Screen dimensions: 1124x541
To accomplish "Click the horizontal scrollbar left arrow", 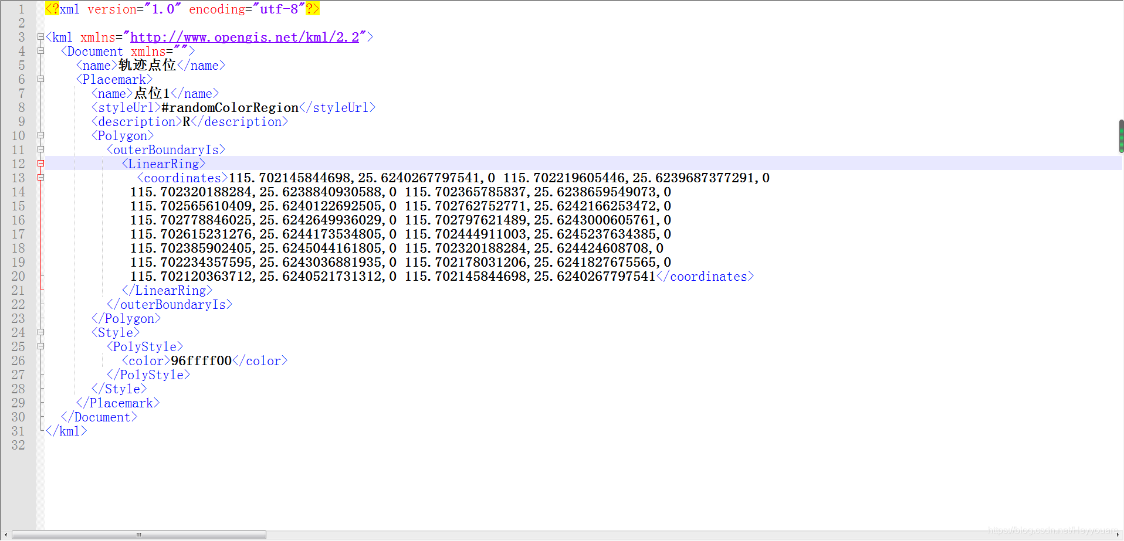I will click(x=6, y=535).
